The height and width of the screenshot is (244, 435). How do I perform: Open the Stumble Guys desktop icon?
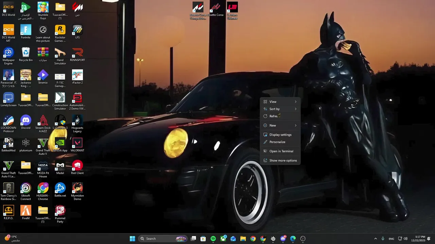pos(43,11)
